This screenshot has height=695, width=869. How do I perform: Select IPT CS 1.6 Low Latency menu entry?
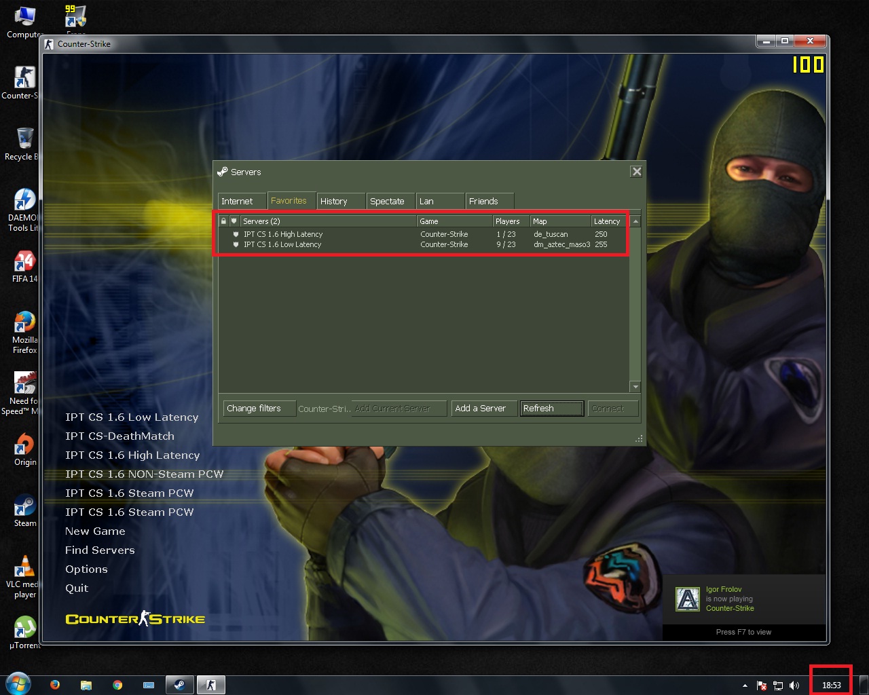132,417
